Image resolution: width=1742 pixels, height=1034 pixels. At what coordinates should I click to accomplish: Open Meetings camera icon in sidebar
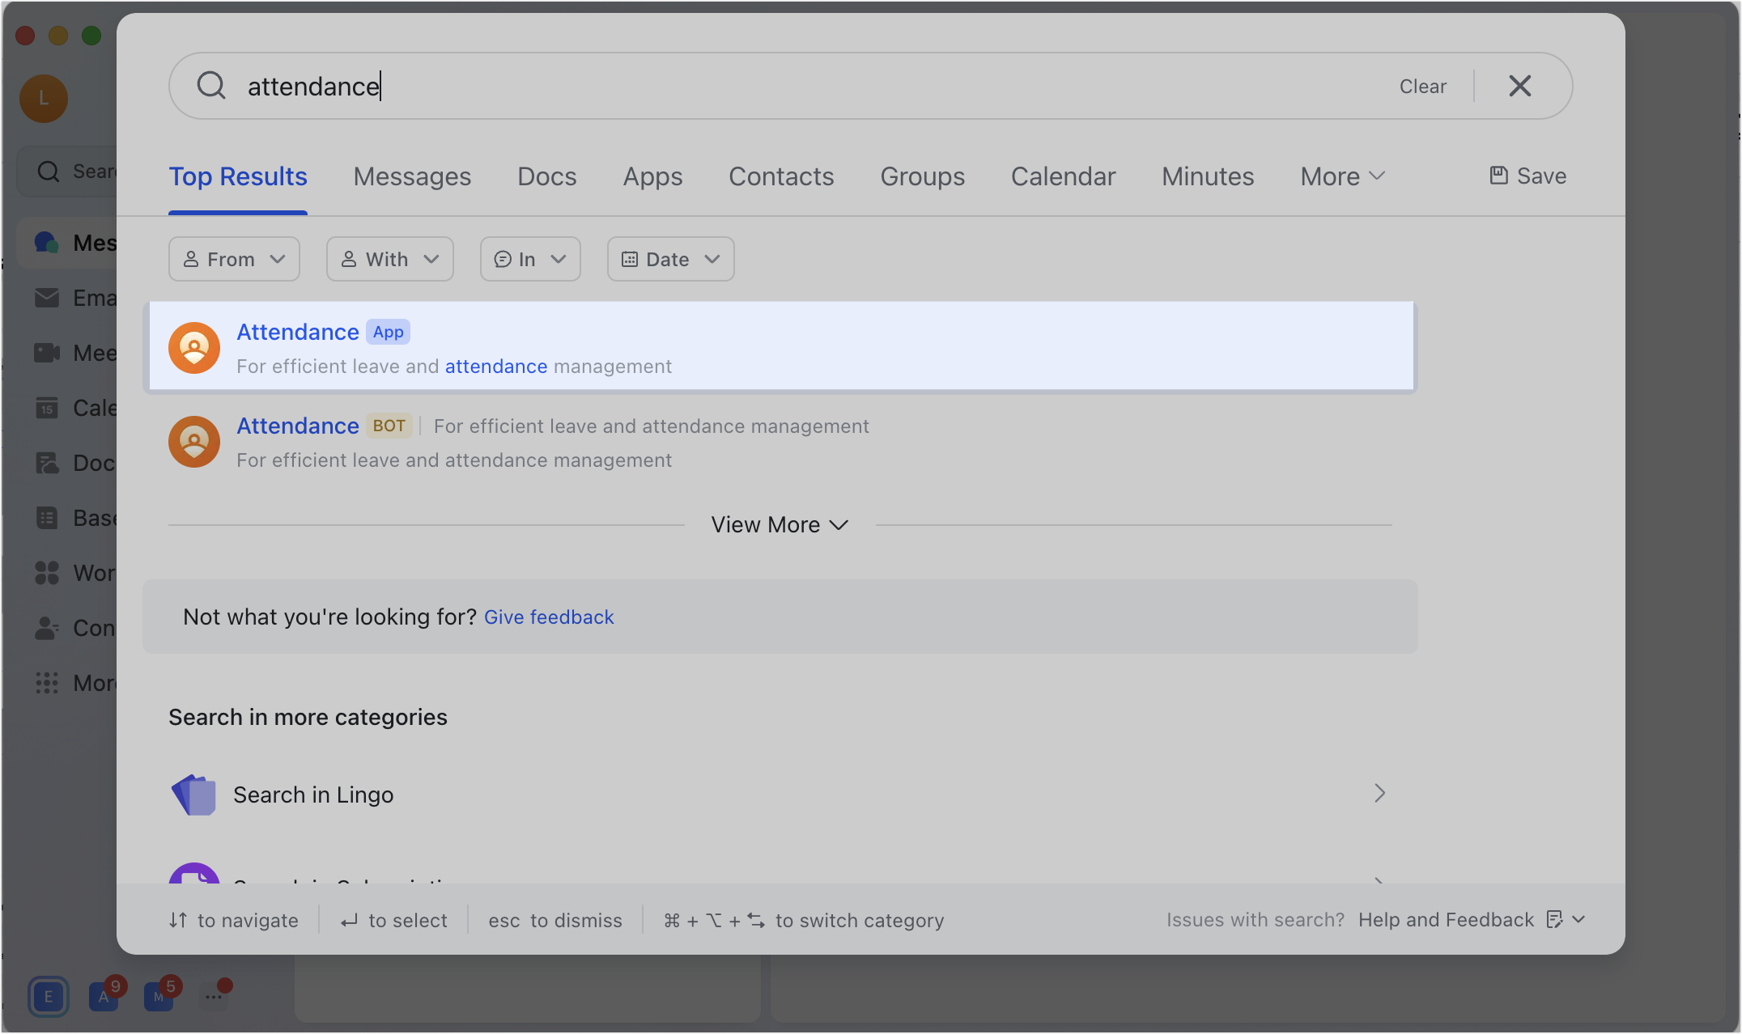(47, 353)
